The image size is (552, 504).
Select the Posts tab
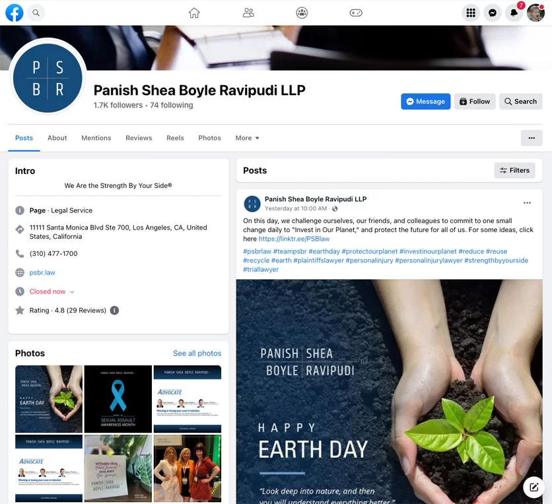click(24, 138)
